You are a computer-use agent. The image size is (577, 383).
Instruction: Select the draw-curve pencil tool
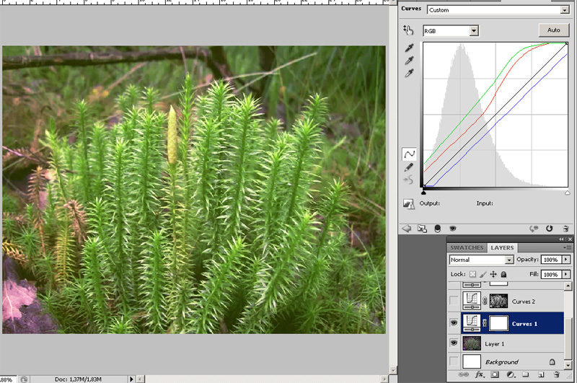coord(409,167)
